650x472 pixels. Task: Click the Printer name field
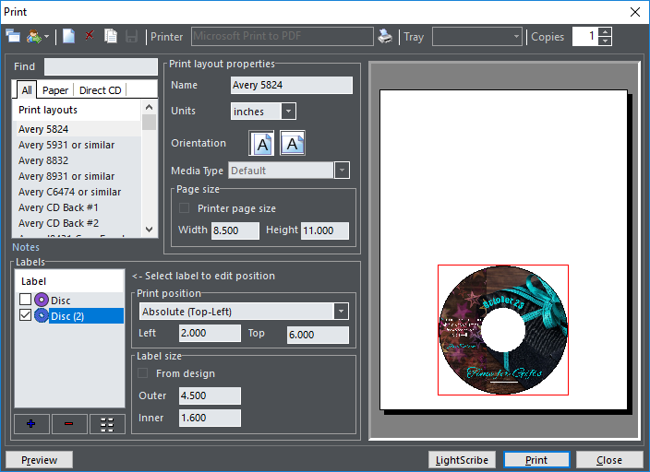[x=283, y=36]
